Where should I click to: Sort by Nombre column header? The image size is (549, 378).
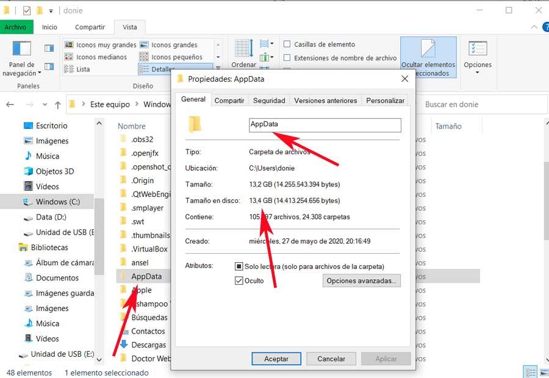132,126
